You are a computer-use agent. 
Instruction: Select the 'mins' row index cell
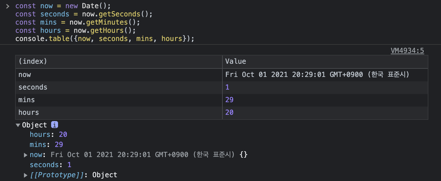[119, 100]
